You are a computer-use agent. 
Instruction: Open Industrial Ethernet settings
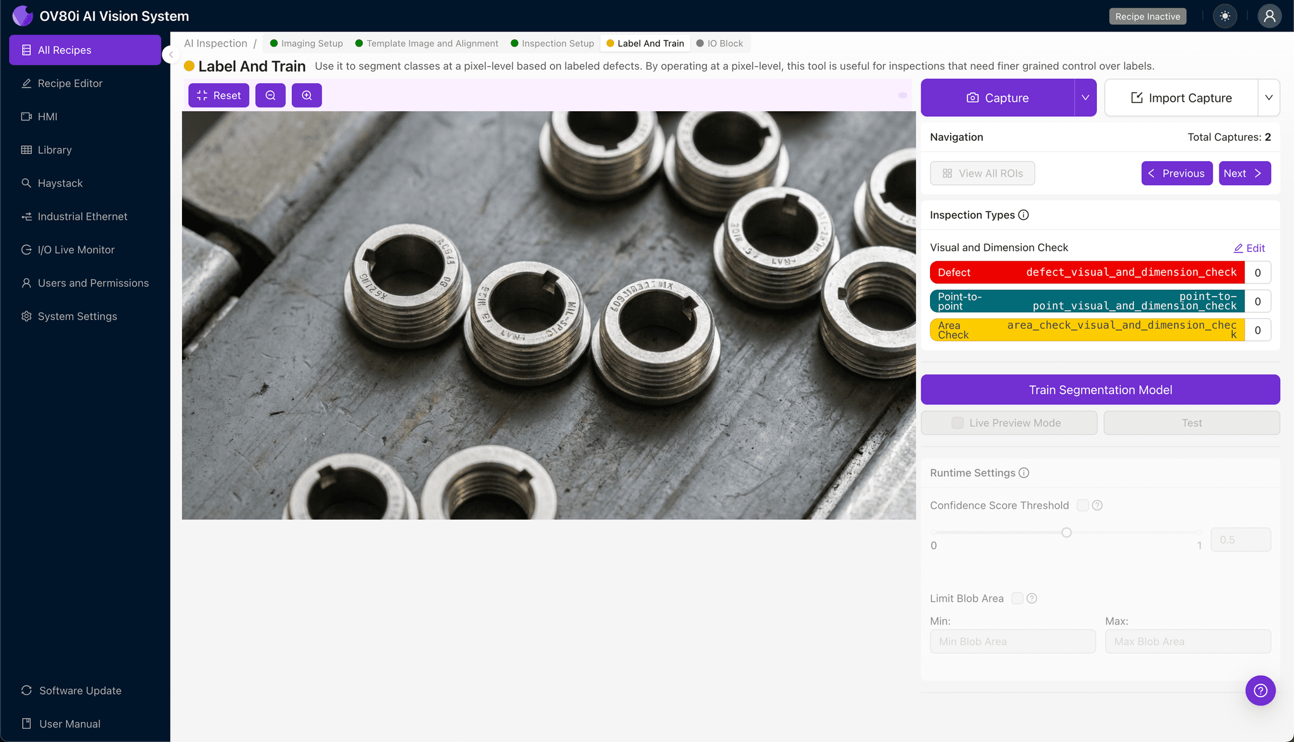[x=82, y=216]
